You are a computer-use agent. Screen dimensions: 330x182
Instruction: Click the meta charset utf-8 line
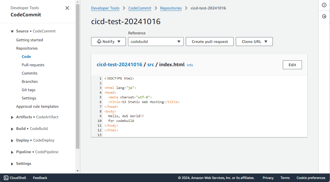(x=130, y=98)
